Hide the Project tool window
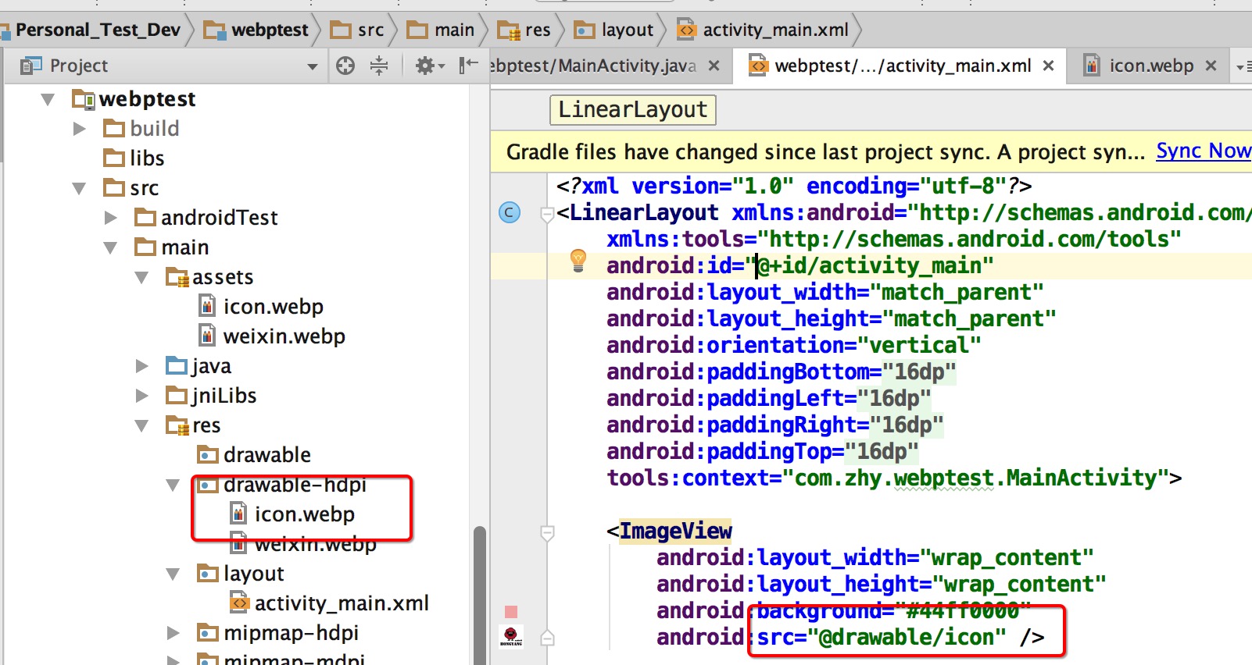 click(468, 66)
